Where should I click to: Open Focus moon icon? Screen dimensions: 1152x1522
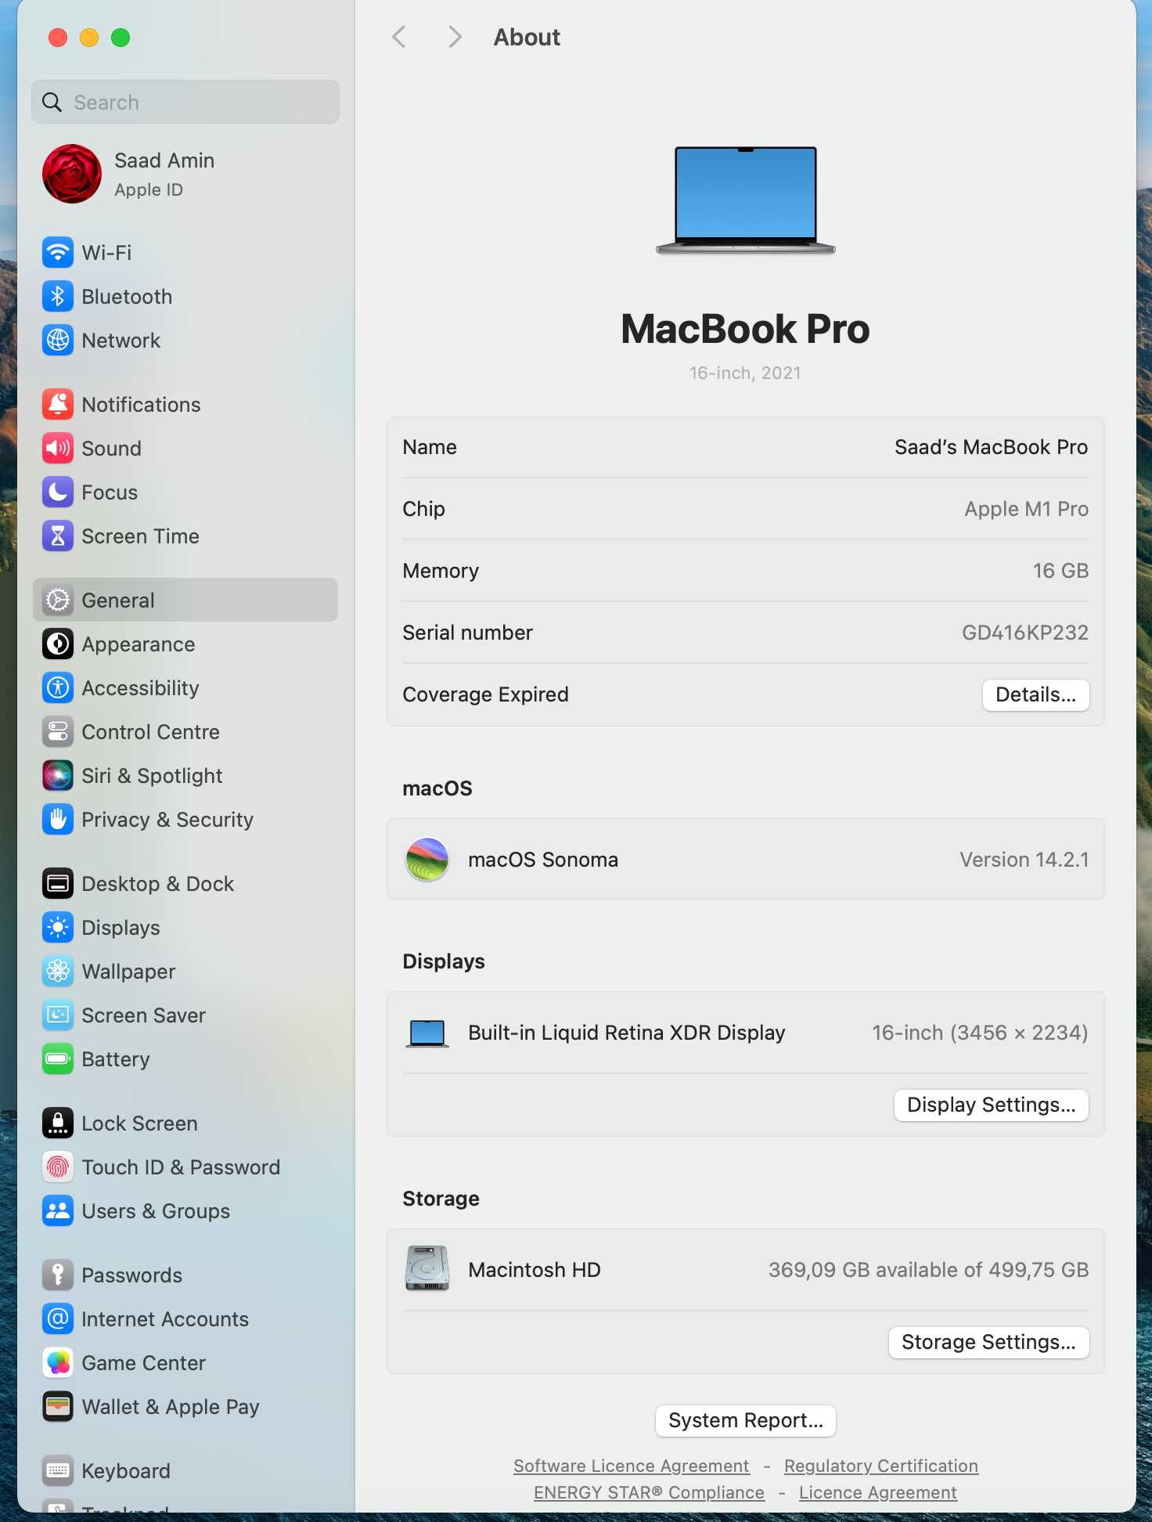point(58,492)
